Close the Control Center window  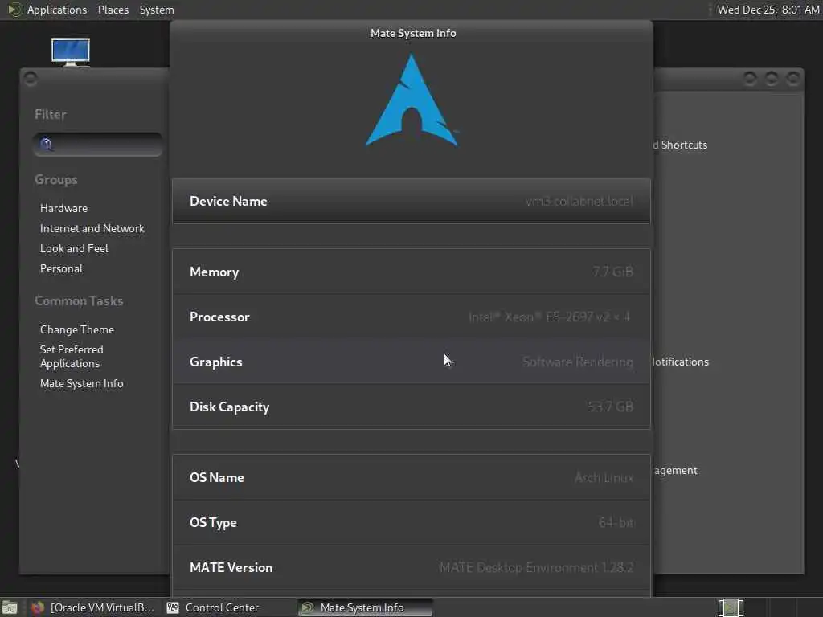(793, 79)
